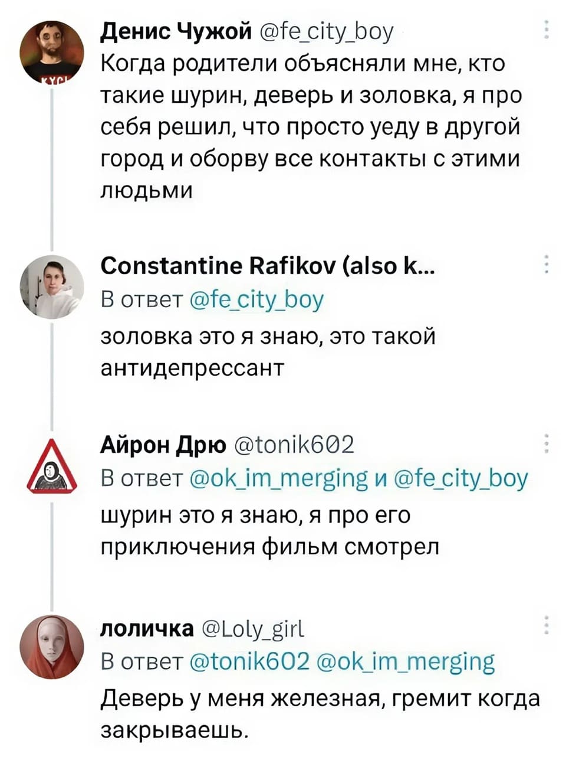Click the @fe_city_boy handle beside Денис Чужой

(x=326, y=31)
